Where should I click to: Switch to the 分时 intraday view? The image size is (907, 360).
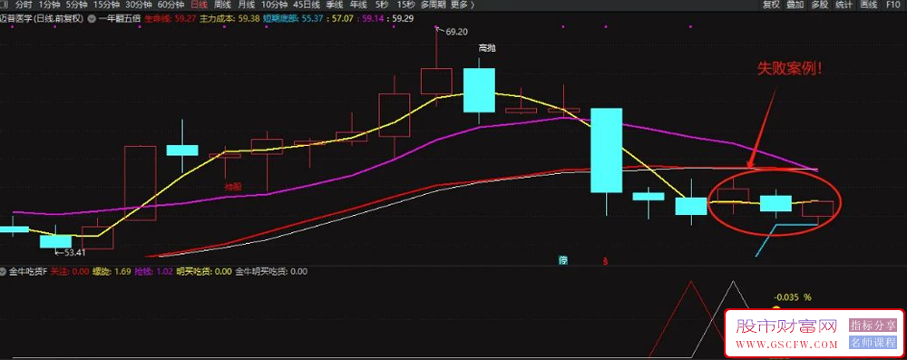[24, 5]
